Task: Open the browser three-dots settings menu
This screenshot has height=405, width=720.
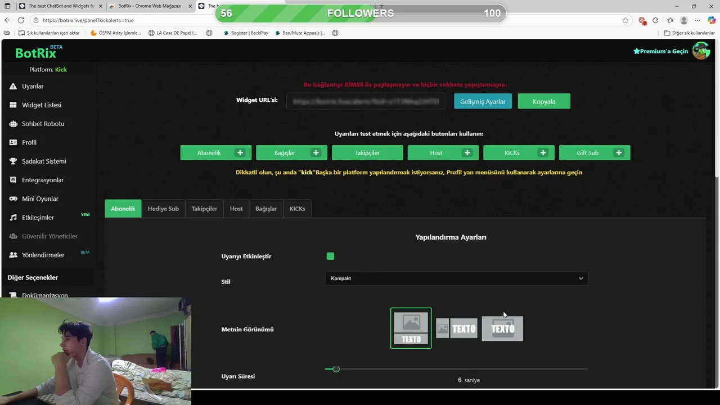Action: point(697,20)
